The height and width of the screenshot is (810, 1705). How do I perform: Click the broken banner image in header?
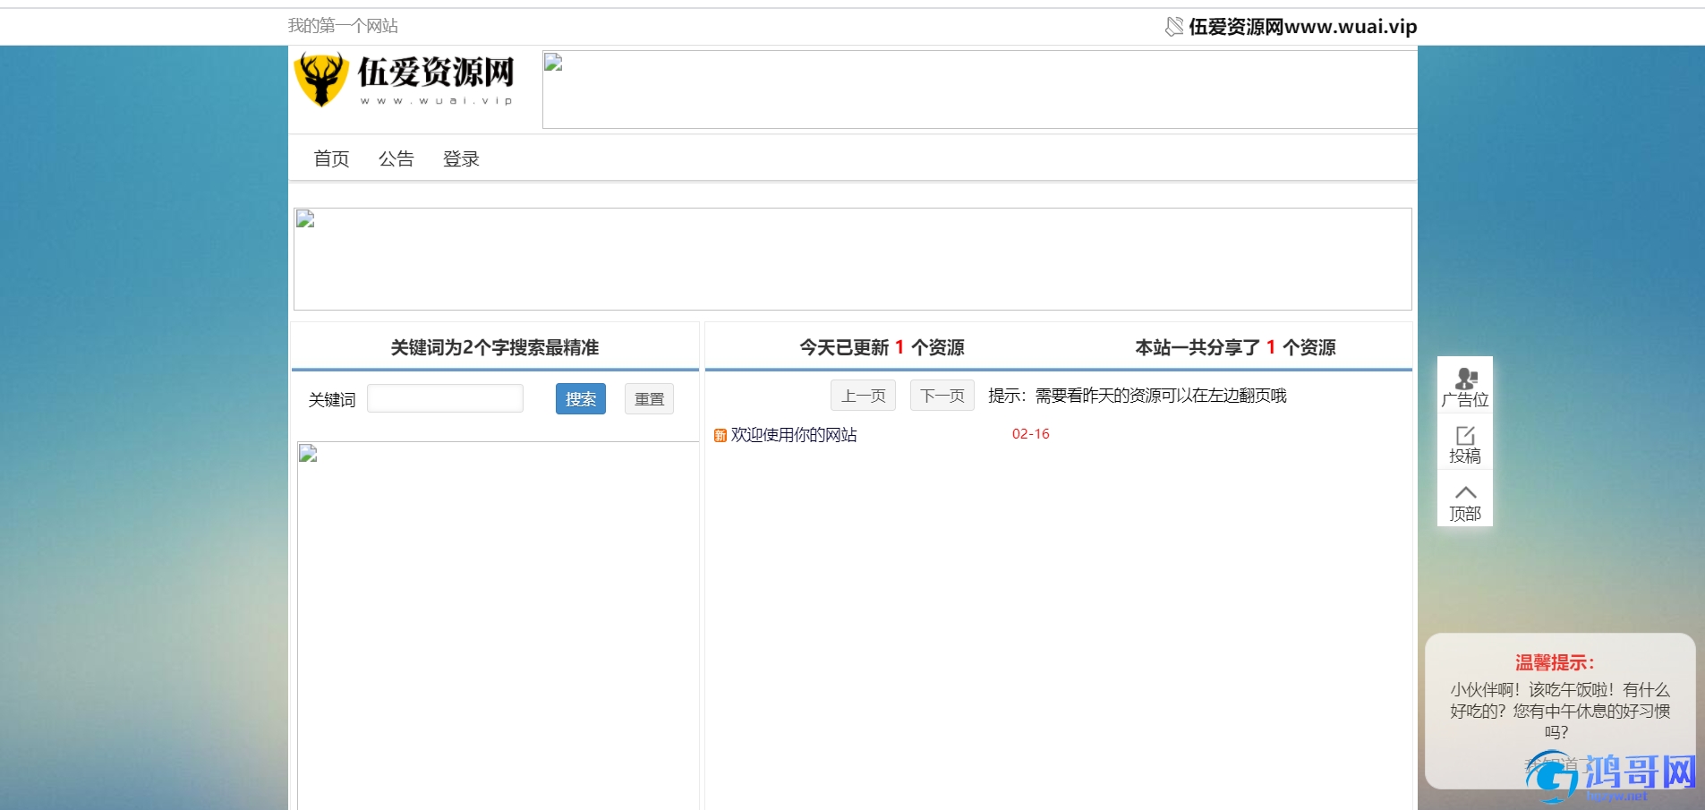pyautogui.click(x=979, y=90)
